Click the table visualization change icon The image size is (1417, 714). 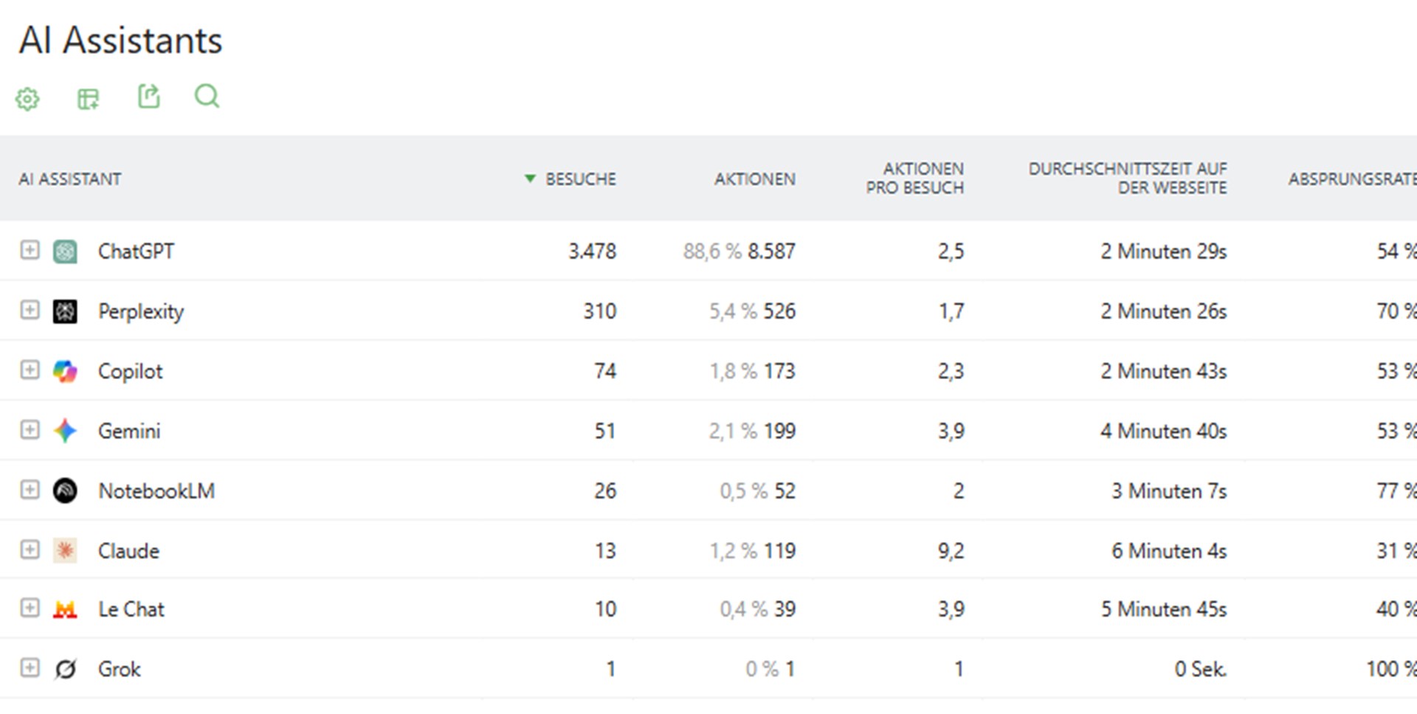pos(88,98)
